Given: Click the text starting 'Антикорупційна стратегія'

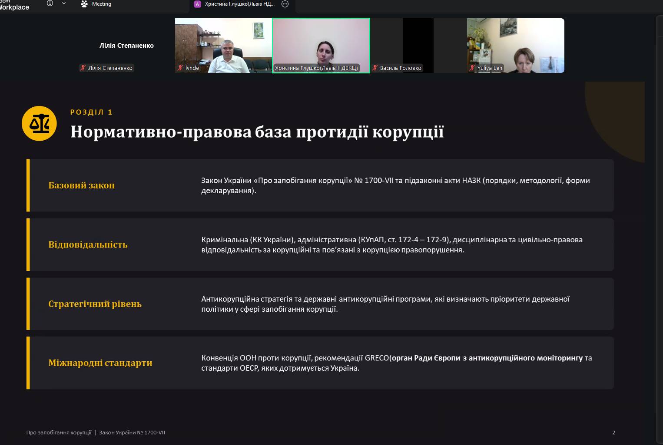Looking at the screenshot, I should [385, 304].
